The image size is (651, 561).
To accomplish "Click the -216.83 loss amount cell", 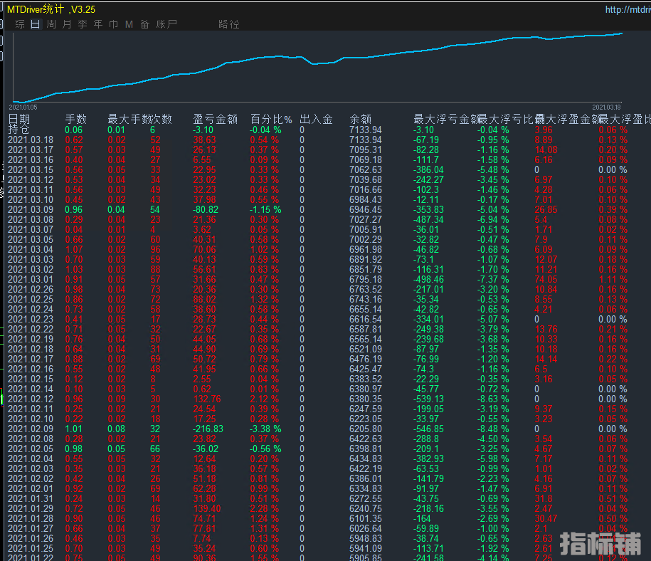I will pyautogui.click(x=208, y=429).
